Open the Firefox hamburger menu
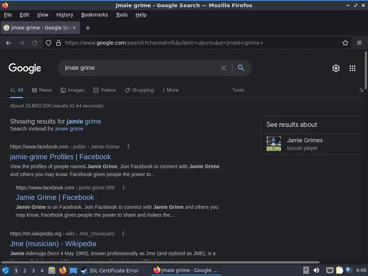368x276 pixels. coord(359,43)
